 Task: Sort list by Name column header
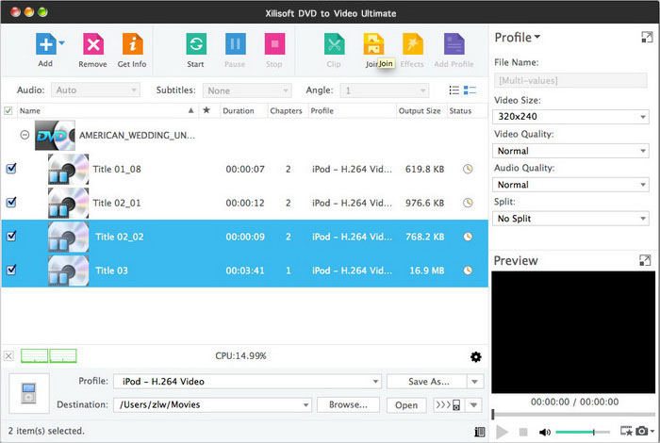pyautogui.click(x=107, y=110)
